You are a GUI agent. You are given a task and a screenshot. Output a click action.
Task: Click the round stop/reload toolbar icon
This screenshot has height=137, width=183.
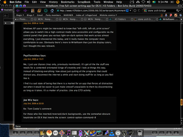click(x=46, y=11)
